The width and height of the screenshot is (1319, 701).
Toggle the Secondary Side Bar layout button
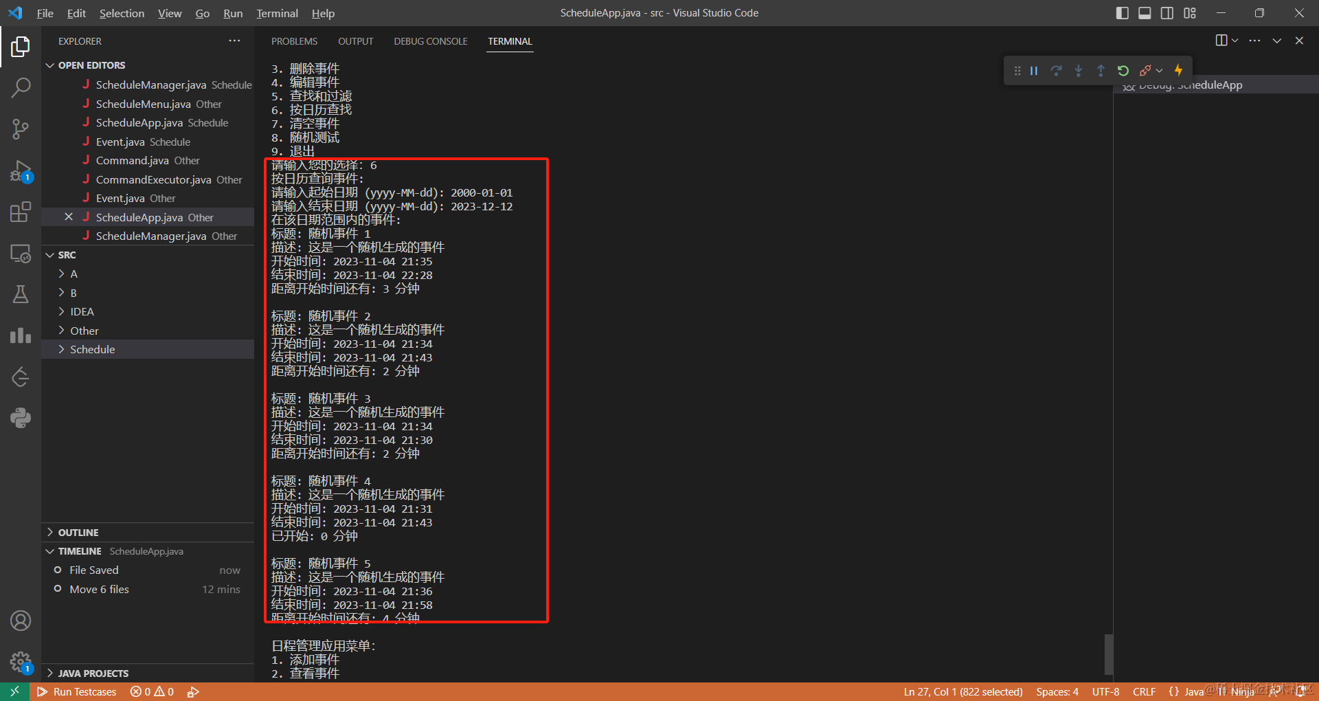pos(1167,13)
